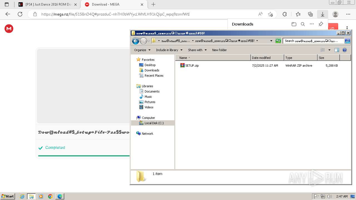Screen dimensions: 356x200
Task: Click the Change your view icon
Action: [323, 50]
